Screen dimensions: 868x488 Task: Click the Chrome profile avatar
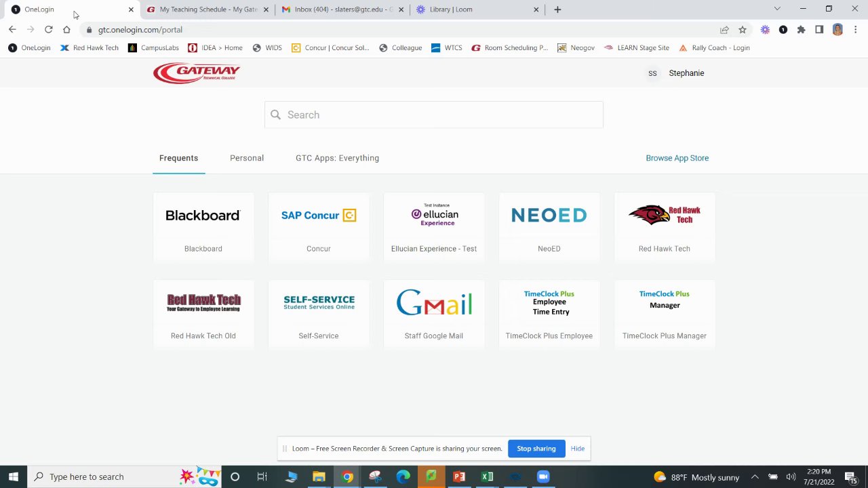pyautogui.click(x=837, y=30)
